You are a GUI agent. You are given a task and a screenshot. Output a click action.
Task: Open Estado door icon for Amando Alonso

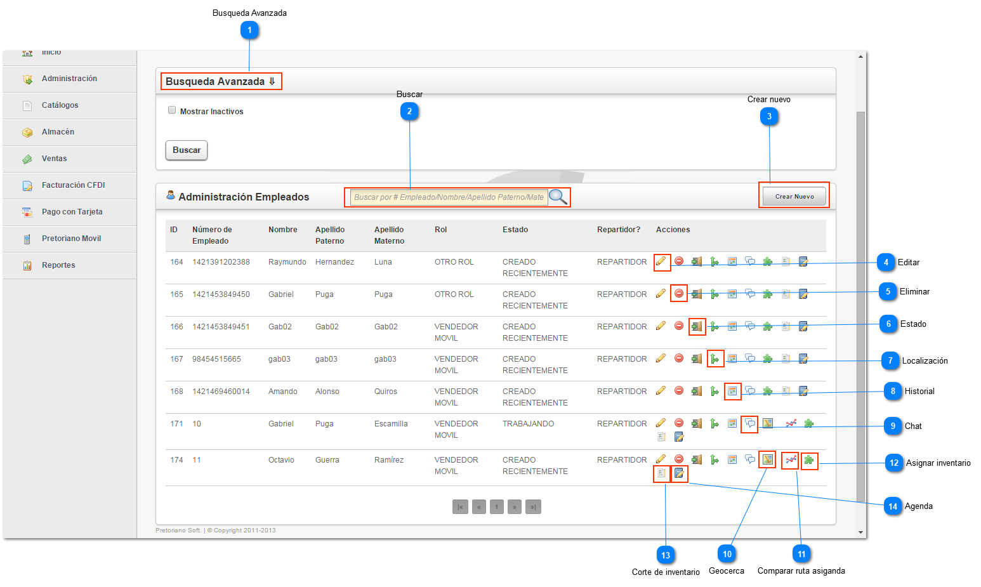[x=697, y=391]
